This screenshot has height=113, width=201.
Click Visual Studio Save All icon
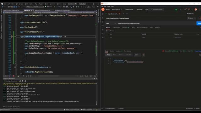point(16,7)
